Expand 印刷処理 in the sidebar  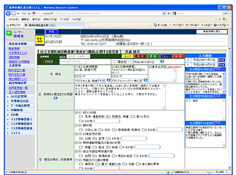17,110
